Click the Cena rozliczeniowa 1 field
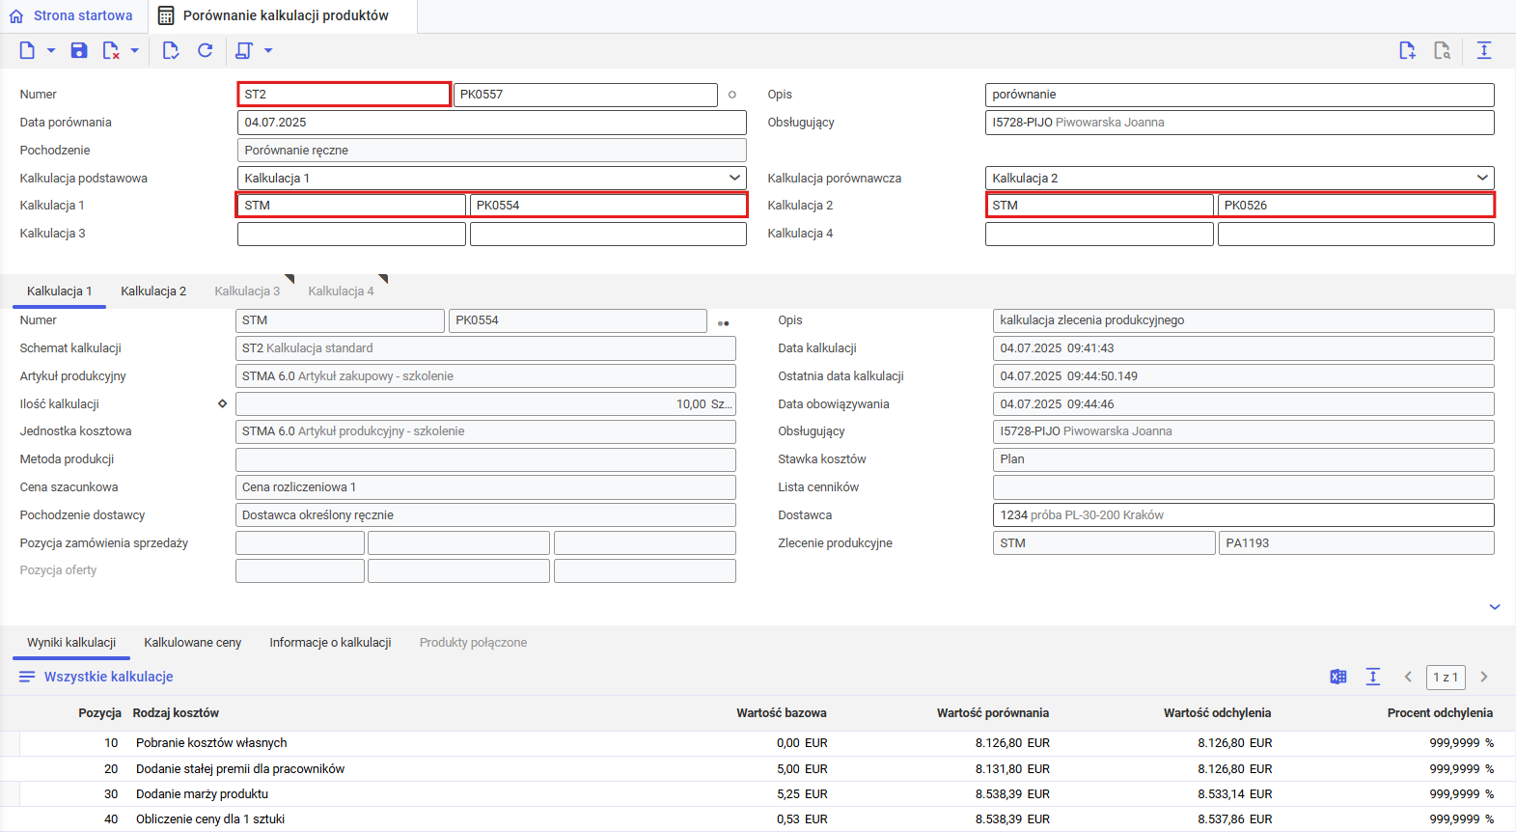 point(485,487)
